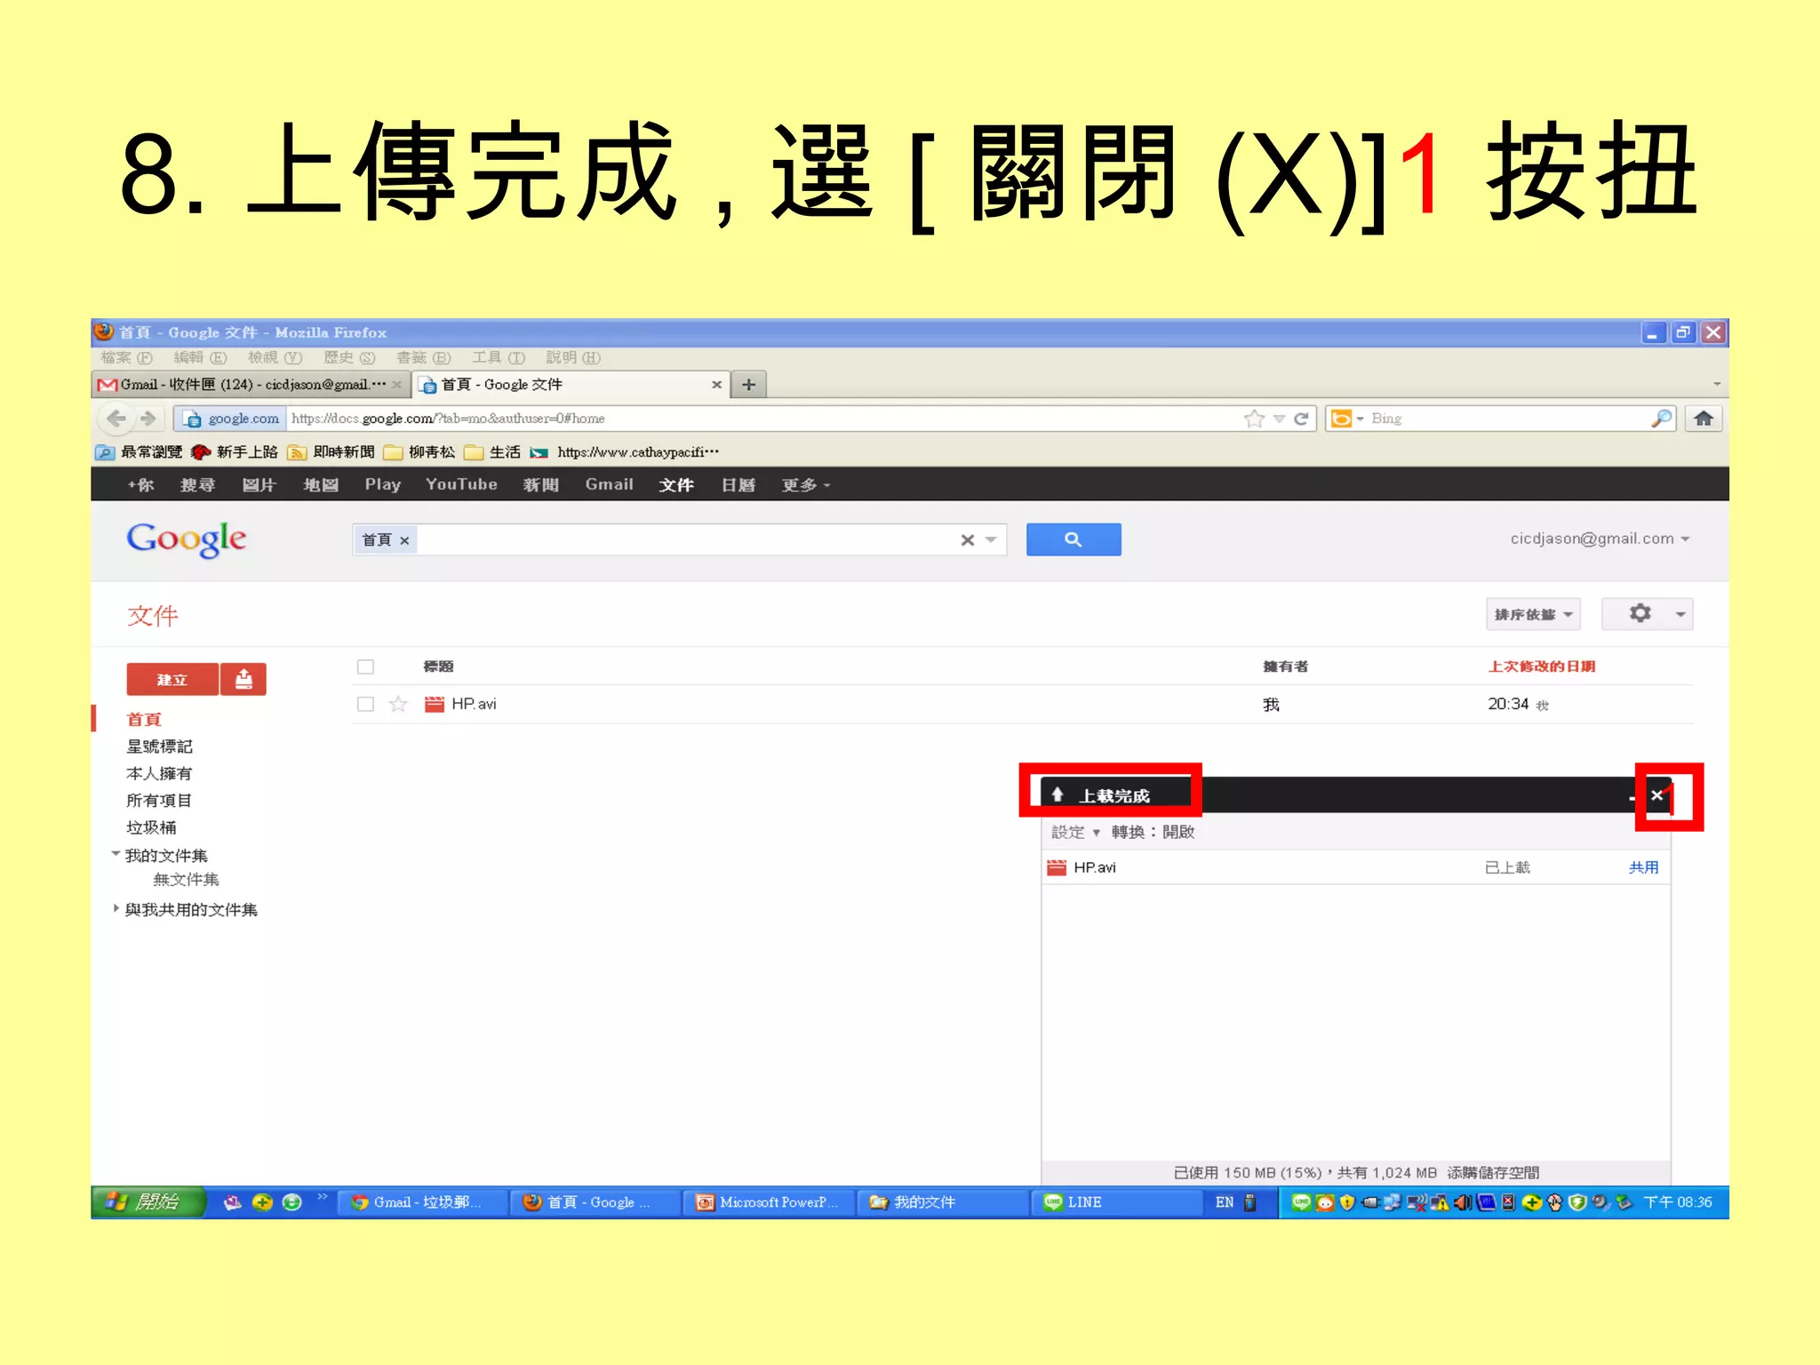Click the Firefox forward arrow button
The width and height of the screenshot is (1820, 1365).
(x=148, y=418)
